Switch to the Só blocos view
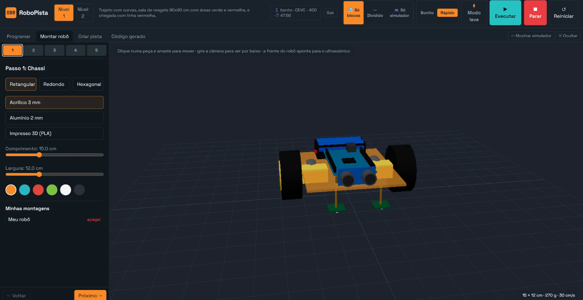 click(x=353, y=13)
